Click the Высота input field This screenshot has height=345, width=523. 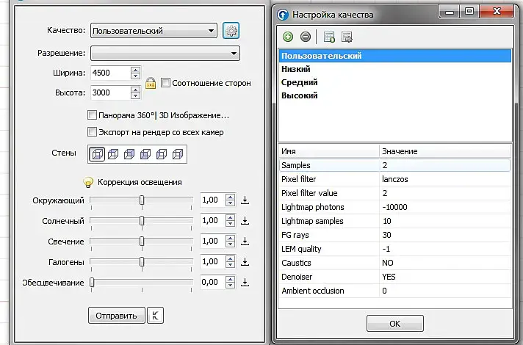[110, 92]
